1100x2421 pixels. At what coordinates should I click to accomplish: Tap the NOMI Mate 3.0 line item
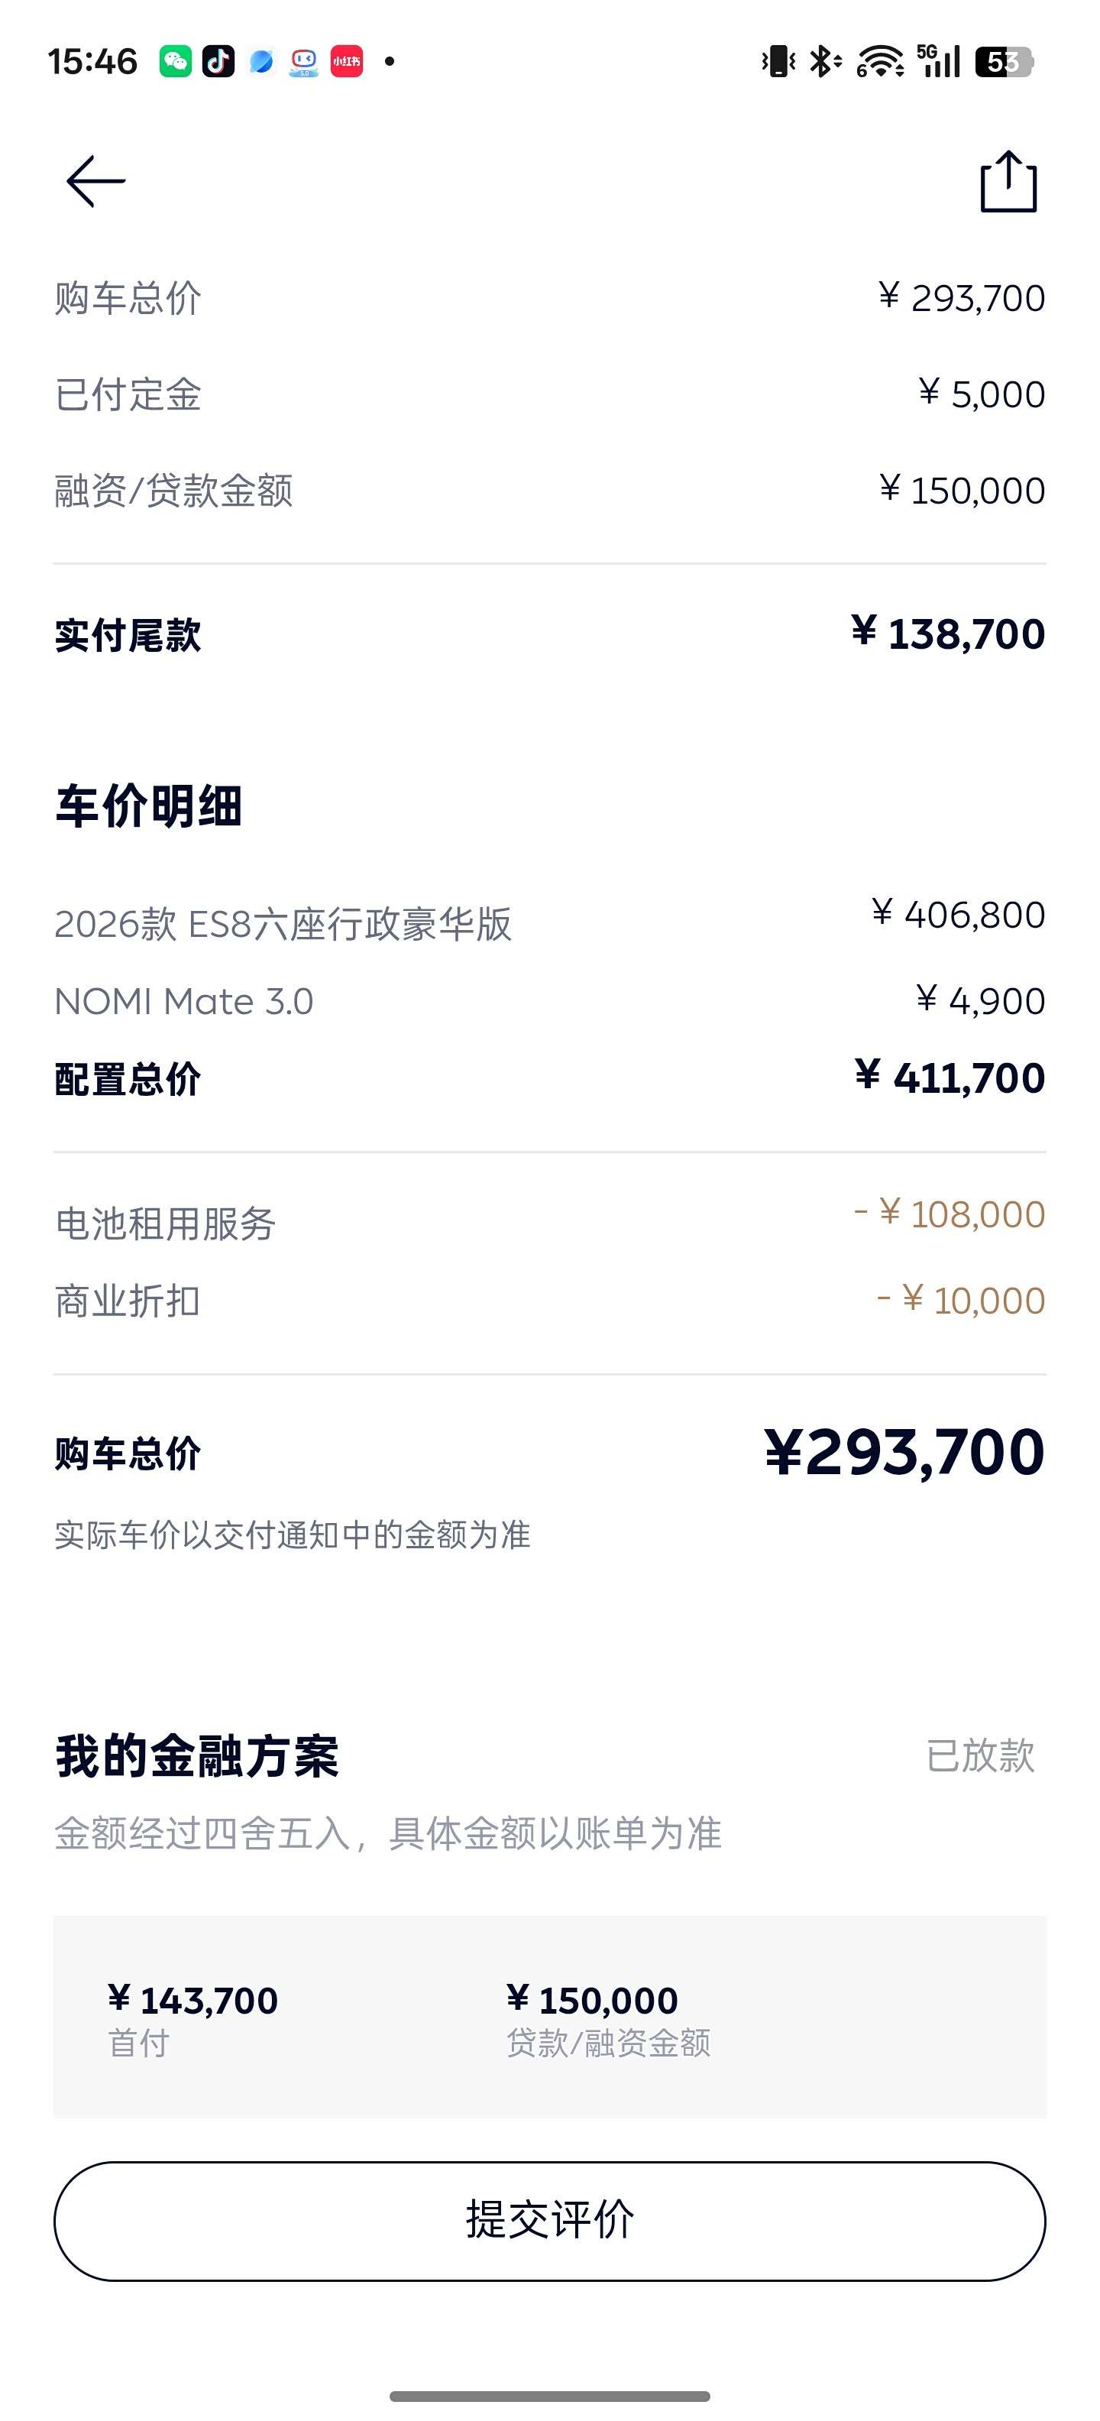tap(549, 1001)
